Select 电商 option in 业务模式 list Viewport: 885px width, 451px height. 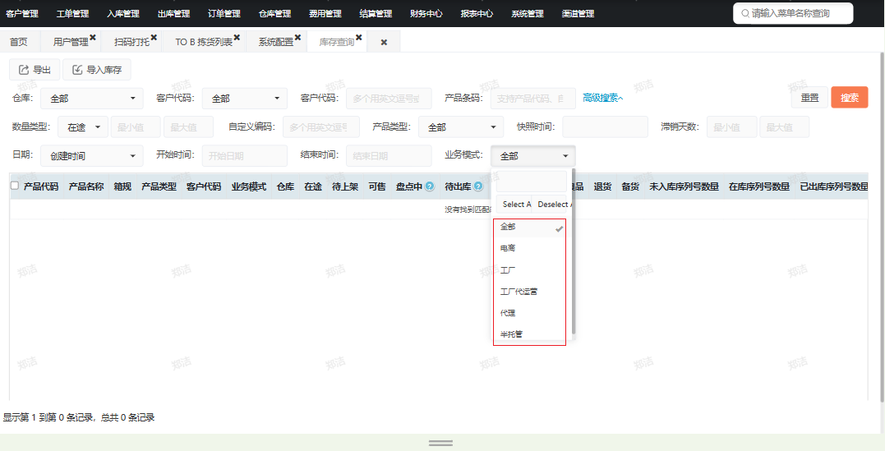pyautogui.click(x=529, y=248)
